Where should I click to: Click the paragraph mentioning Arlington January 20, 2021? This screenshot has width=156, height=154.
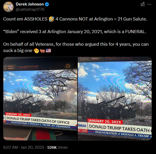tap(75, 32)
